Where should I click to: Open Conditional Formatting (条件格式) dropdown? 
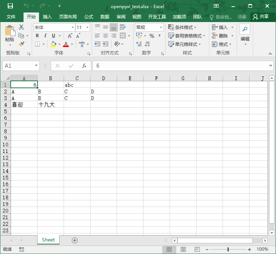point(182,27)
